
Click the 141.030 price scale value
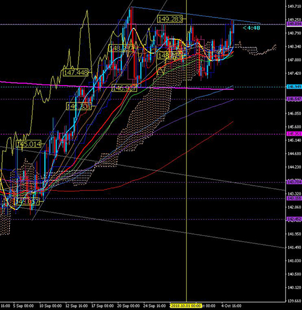coord(294,261)
